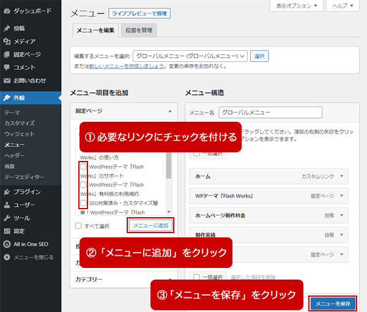
Task: Toggle the bottom 一括選択 checkbox
Action: pos(196,277)
